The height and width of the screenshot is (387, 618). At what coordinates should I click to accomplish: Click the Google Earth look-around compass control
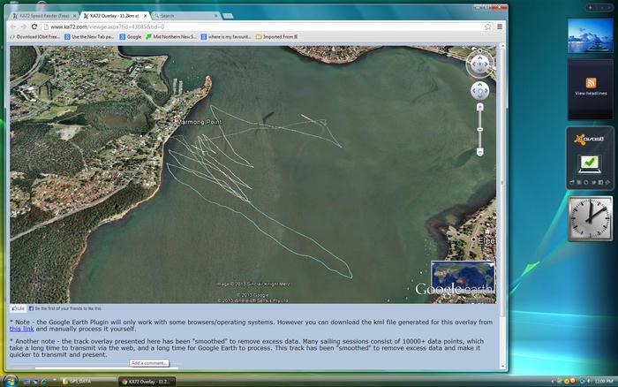click(x=479, y=64)
